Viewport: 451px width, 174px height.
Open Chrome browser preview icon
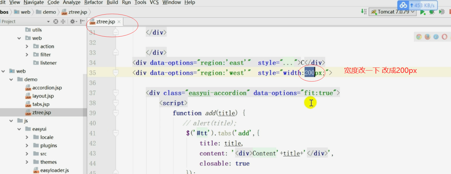[419, 37]
